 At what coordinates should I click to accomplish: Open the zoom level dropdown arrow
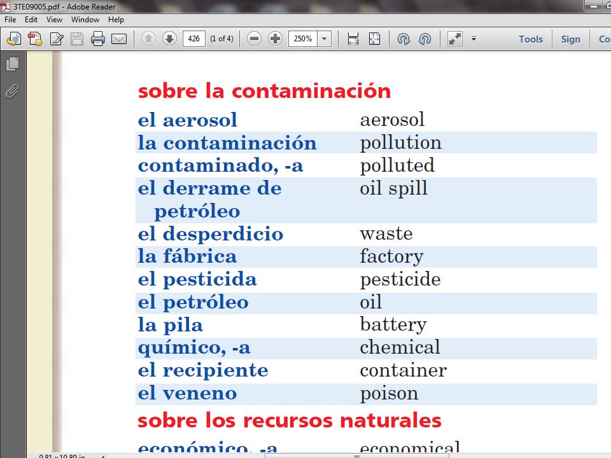(x=324, y=39)
